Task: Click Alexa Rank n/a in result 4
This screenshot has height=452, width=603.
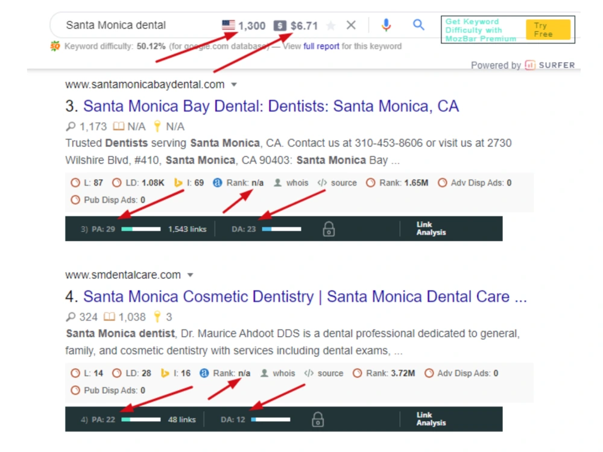Action: [x=225, y=373]
